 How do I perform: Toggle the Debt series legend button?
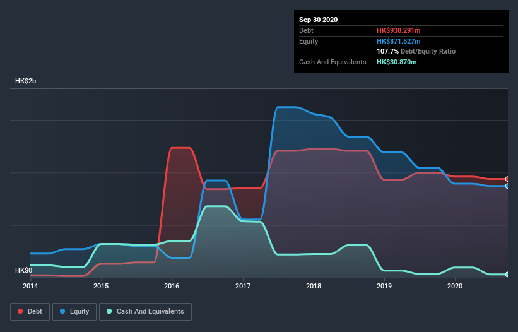(x=30, y=312)
